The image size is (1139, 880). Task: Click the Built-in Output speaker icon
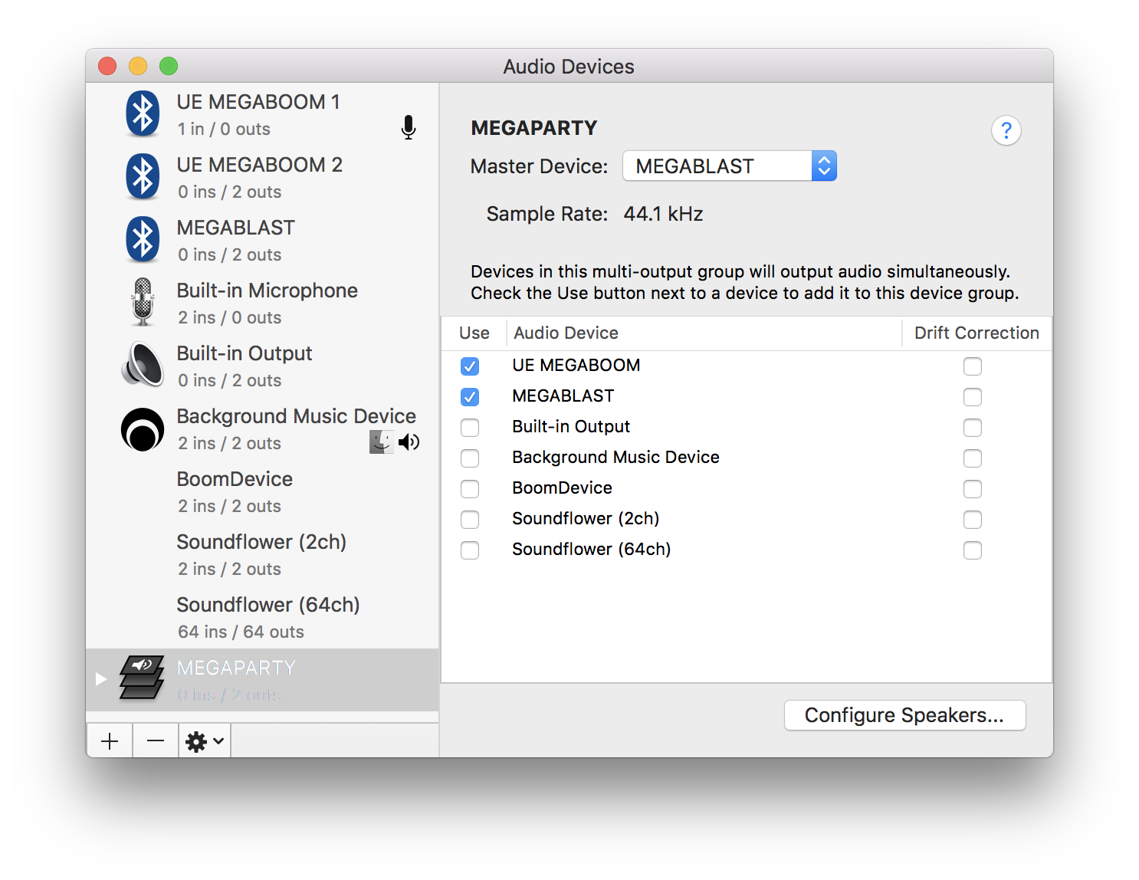pos(143,364)
